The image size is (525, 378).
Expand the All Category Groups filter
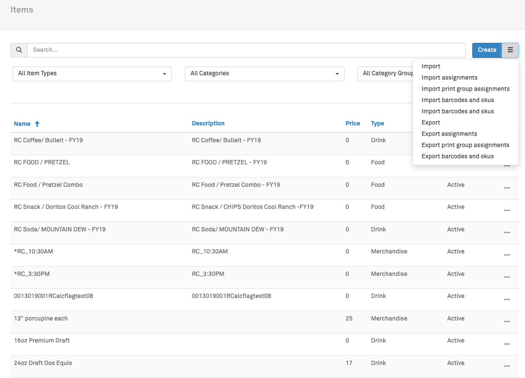[385, 74]
